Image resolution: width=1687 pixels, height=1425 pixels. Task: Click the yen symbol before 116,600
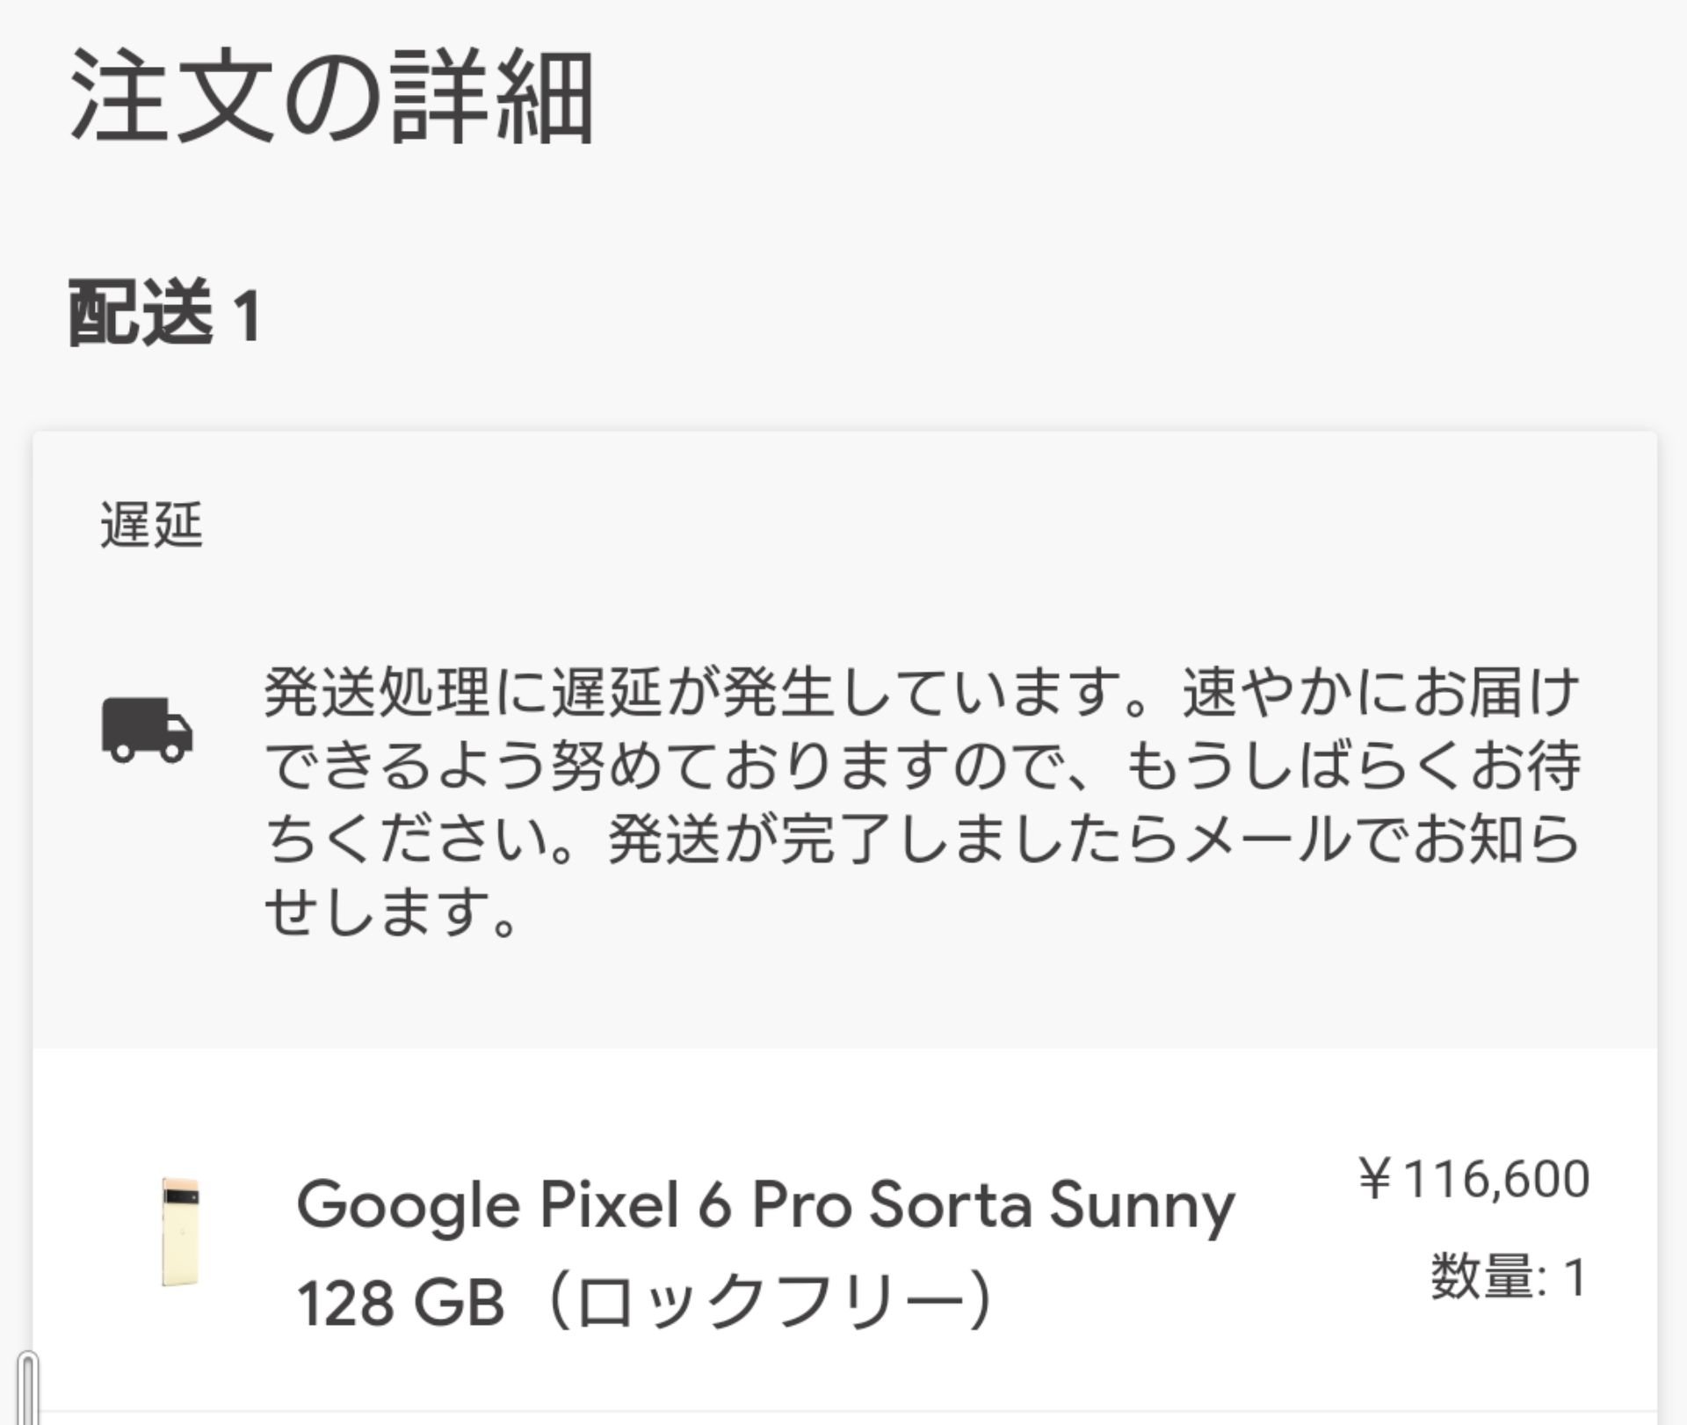tap(1375, 1179)
